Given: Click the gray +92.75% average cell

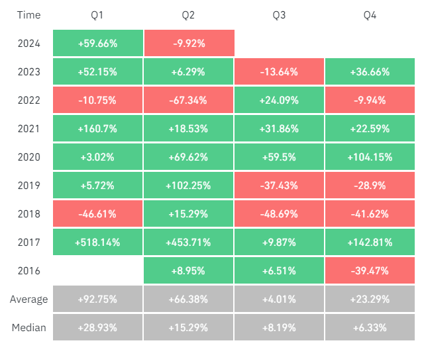Looking at the screenshot, I should tap(97, 299).
